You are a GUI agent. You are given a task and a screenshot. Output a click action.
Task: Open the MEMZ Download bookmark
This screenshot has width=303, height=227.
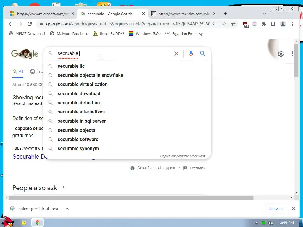click(x=27, y=34)
